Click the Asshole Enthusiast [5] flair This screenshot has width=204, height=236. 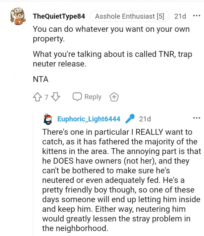[129, 16]
